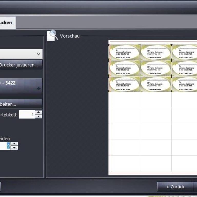
Task: Select the second-row middle label in preview
Action: (156, 68)
